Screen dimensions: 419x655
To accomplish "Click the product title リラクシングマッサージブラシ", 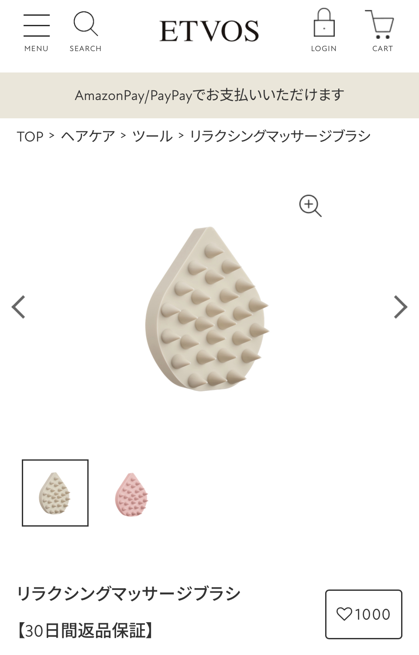I will point(129,594).
